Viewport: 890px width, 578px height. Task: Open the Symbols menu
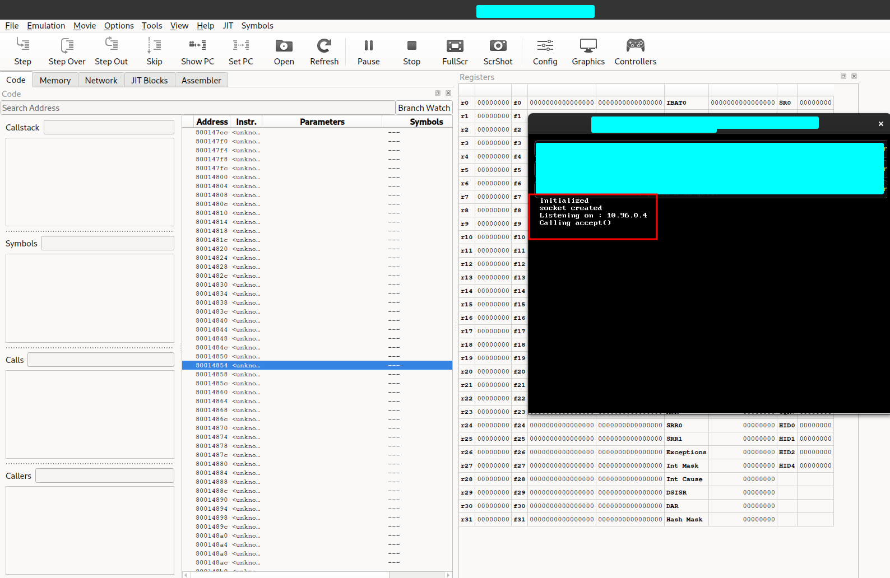(257, 26)
